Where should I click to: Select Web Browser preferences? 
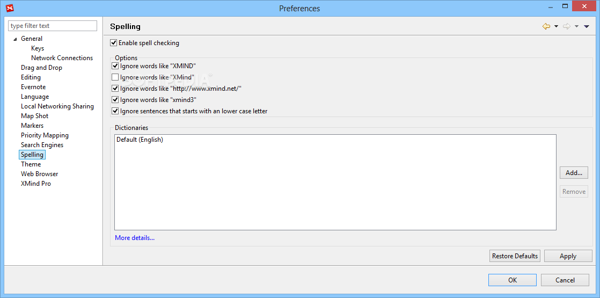(39, 173)
